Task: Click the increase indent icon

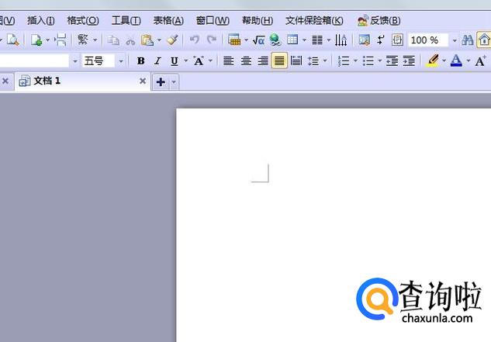Action: click(409, 61)
